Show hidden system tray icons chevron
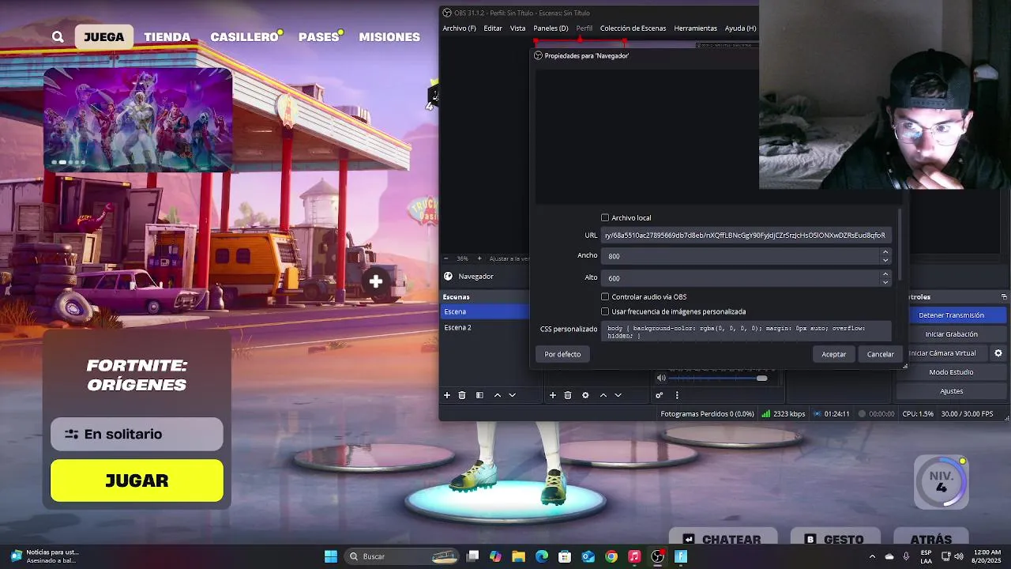This screenshot has height=569, width=1011. [x=872, y=556]
